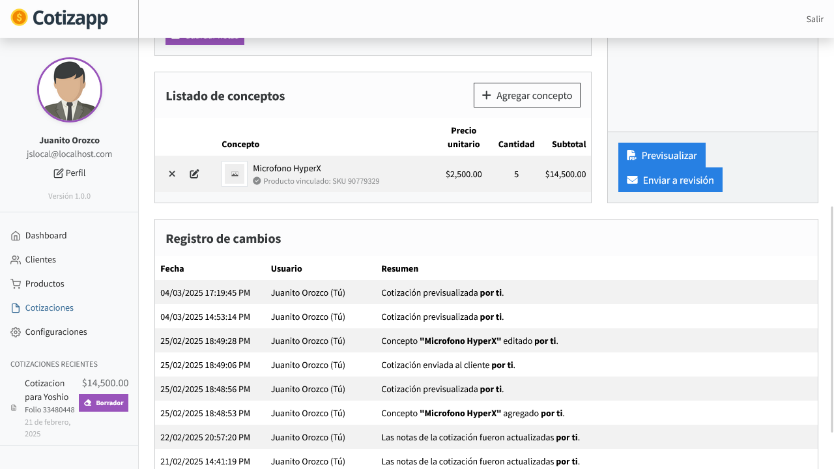The width and height of the screenshot is (834, 469).
Task: Click the Microfono HyperX concept name
Action: pyautogui.click(x=287, y=168)
